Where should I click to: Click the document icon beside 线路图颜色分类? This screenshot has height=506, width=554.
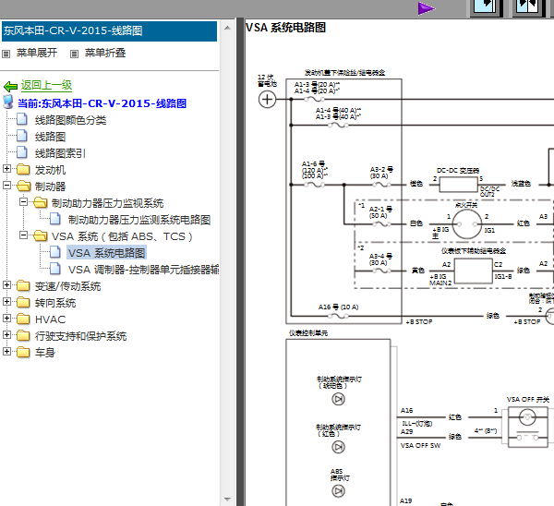click(22, 119)
